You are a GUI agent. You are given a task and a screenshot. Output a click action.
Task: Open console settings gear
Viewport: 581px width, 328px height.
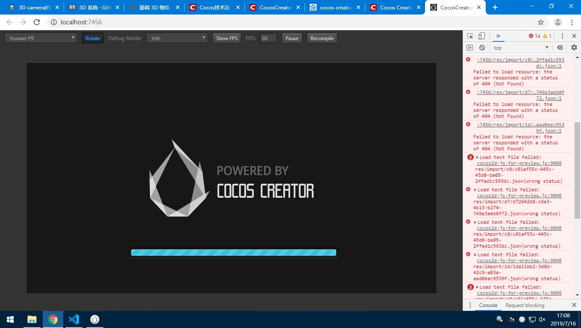(574, 48)
